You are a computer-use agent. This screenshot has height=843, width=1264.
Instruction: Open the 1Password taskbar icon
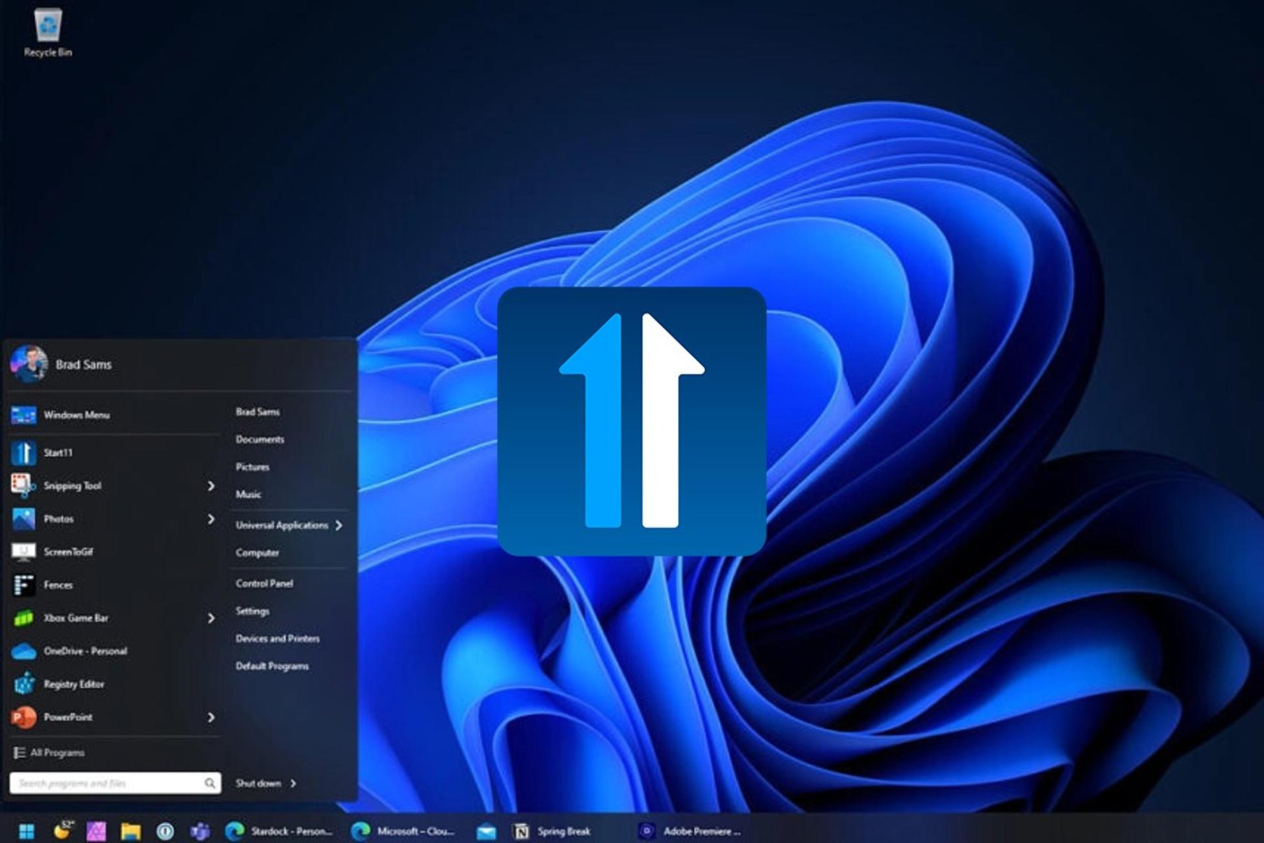165,831
